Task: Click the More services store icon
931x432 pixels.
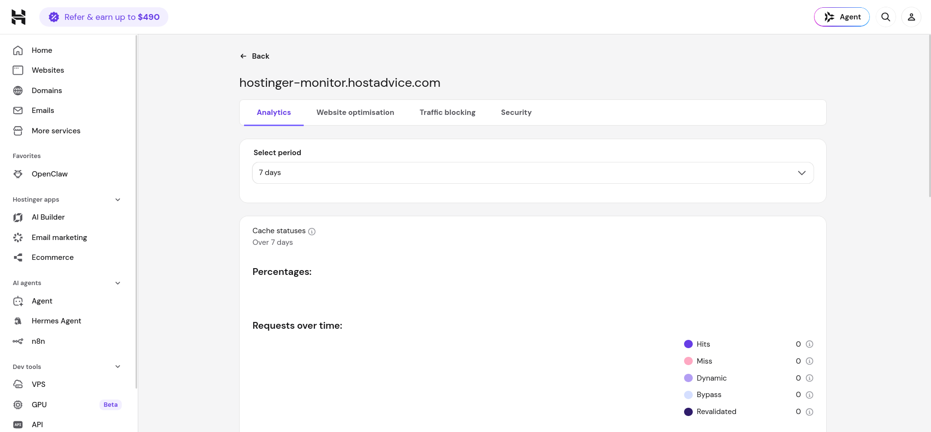Action: (18, 131)
